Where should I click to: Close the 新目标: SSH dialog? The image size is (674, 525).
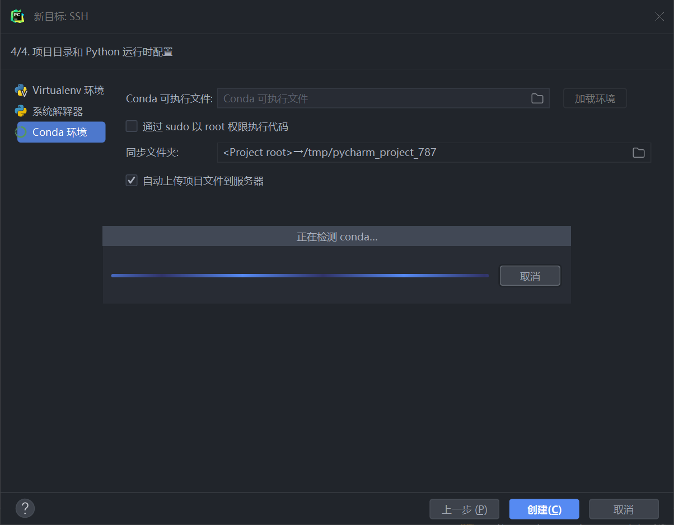659,17
